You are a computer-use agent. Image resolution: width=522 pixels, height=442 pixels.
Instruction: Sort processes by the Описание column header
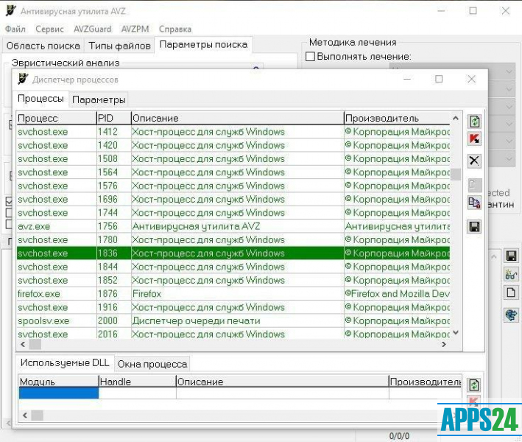coord(237,119)
